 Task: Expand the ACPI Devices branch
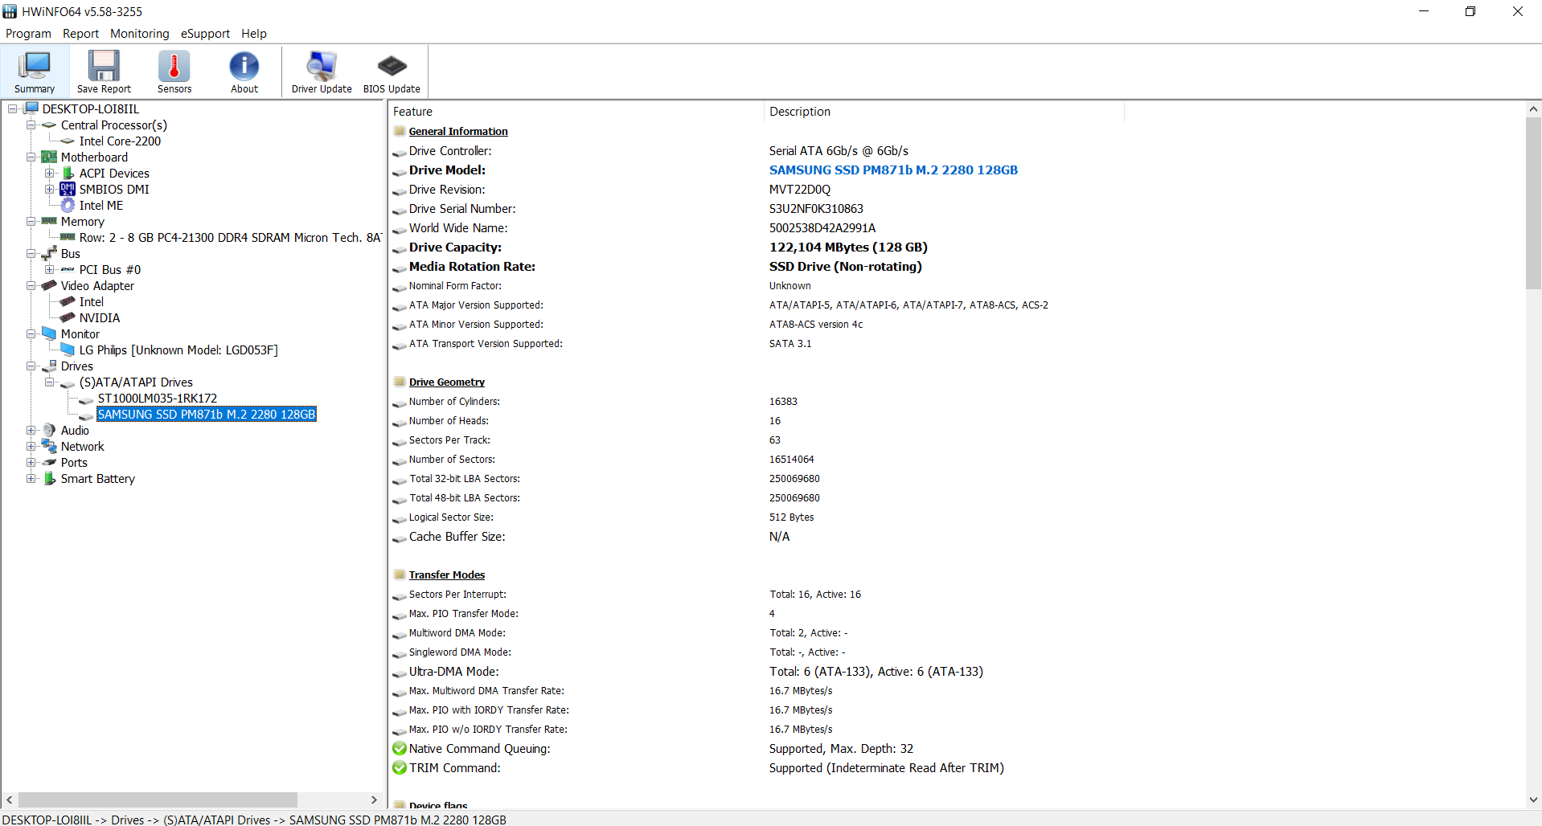tap(50, 173)
